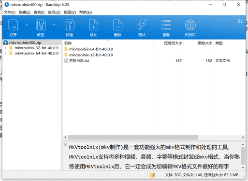The width and height of the screenshot is (248, 181).
Task: Select mkvtoolnix-64-bit-40.0.0 in the tree
Action: 36,53
